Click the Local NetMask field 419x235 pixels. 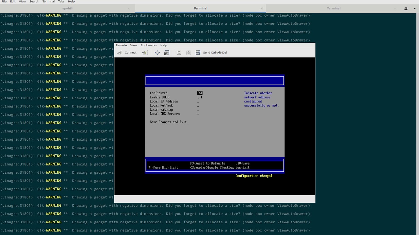point(198,105)
